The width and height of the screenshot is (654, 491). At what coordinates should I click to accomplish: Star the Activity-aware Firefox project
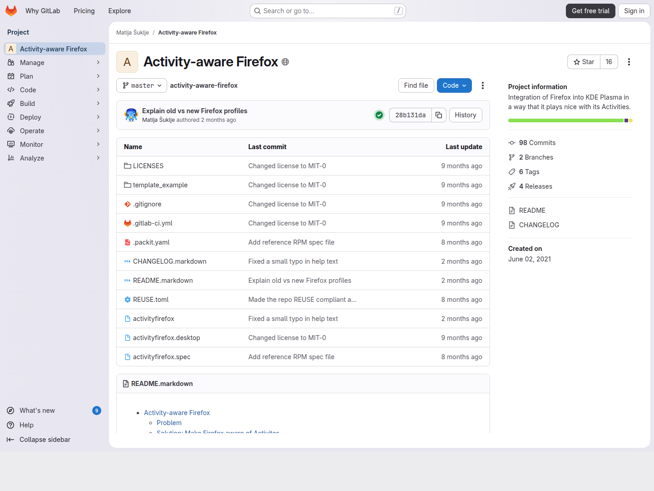584,62
